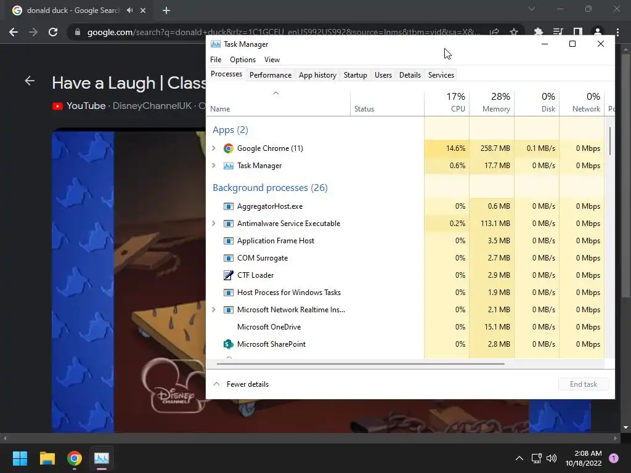Select the Microsoft OneDrive process row
The height and width of the screenshot is (473, 631).
(x=405, y=327)
